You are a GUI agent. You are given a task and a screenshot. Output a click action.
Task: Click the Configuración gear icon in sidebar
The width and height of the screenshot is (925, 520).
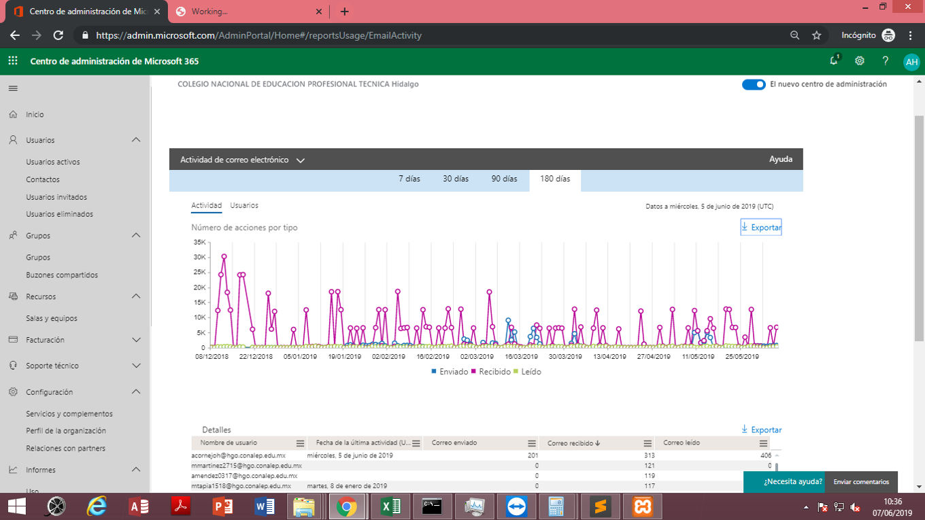pyautogui.click(x=13, y=392)
